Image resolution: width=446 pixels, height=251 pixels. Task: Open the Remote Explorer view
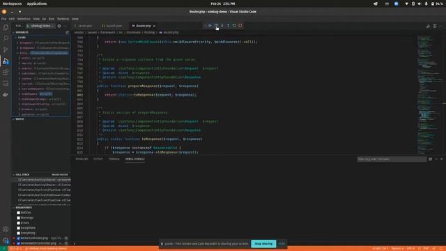[x=6, y=84]
